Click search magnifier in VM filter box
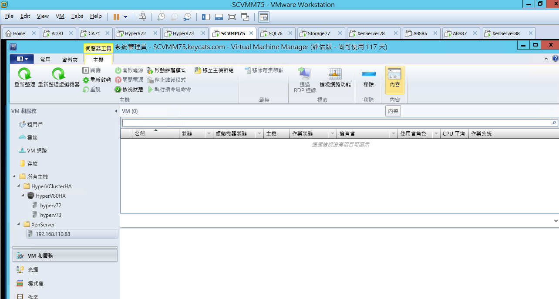 [554, 123]
